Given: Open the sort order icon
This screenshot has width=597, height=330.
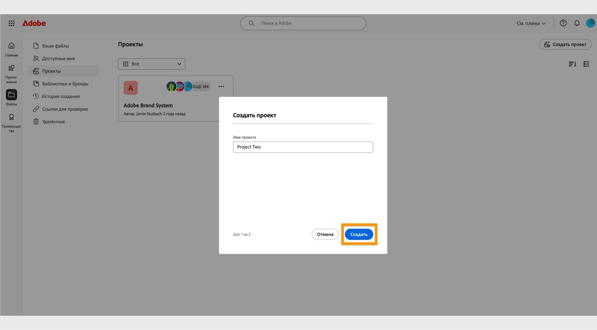Looking at the screenshot, I should click(572, 64).
